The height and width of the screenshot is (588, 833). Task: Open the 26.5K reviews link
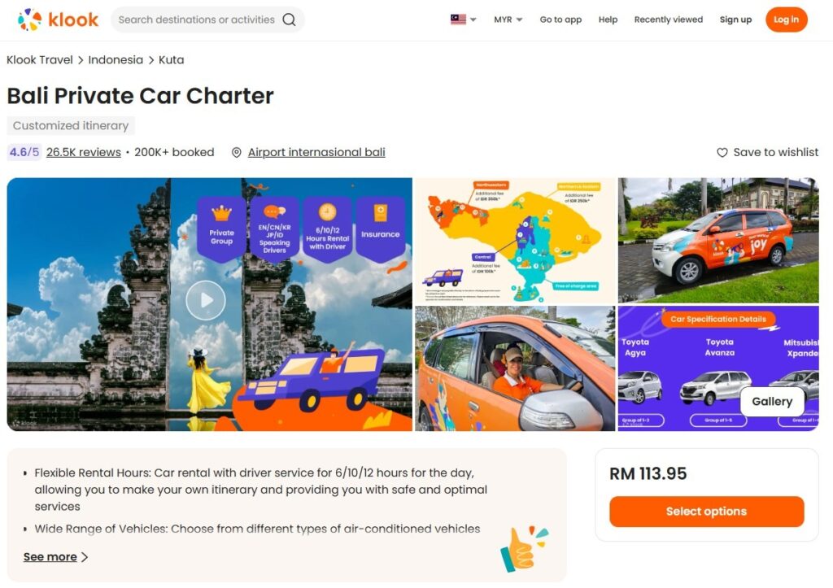click(84, 152)
